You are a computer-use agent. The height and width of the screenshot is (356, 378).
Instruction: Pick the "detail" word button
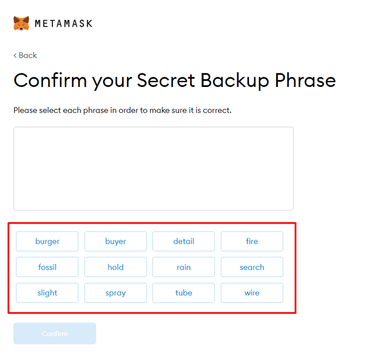click(184, 241)
